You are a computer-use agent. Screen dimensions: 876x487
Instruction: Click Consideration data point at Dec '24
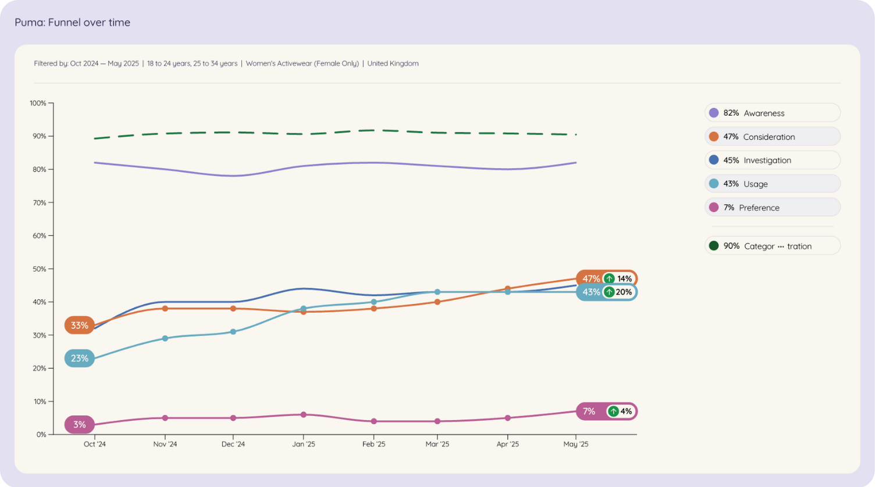233,309
